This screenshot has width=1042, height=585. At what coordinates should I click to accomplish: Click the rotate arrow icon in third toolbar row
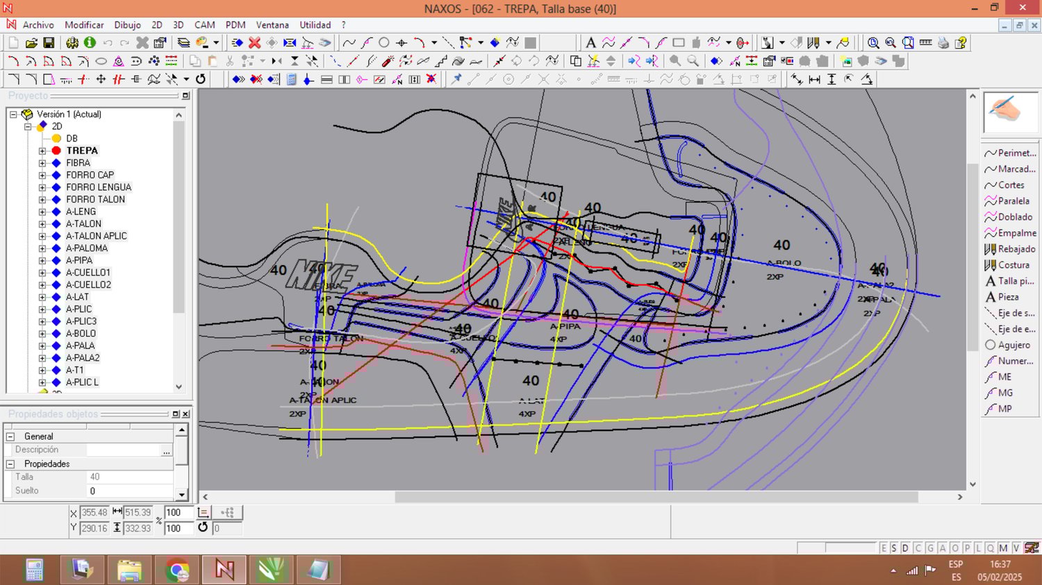[201, 79]
